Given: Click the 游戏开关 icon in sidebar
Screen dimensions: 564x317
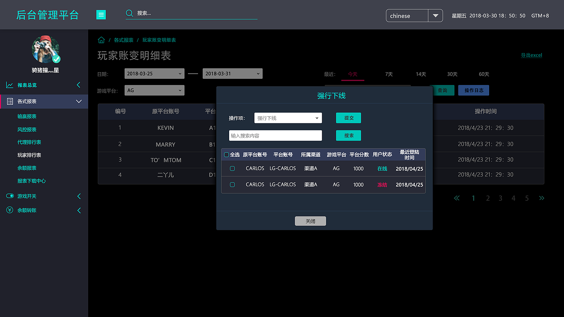Looking at the screenshot, I should coord(10,196).
